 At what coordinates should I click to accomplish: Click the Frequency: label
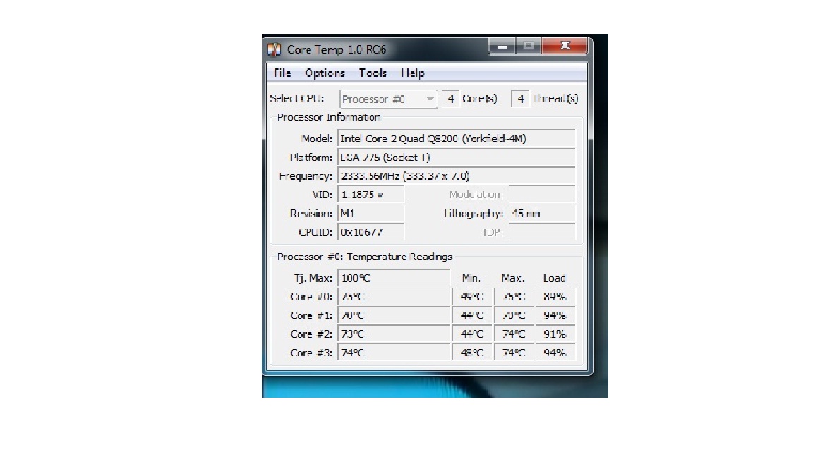[x=306, y=176]
